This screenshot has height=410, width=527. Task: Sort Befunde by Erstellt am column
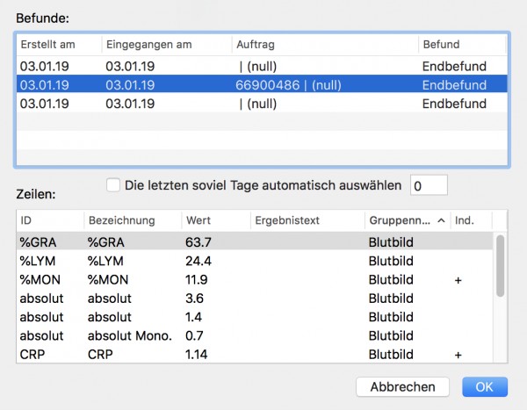click(x=59, y=45)
